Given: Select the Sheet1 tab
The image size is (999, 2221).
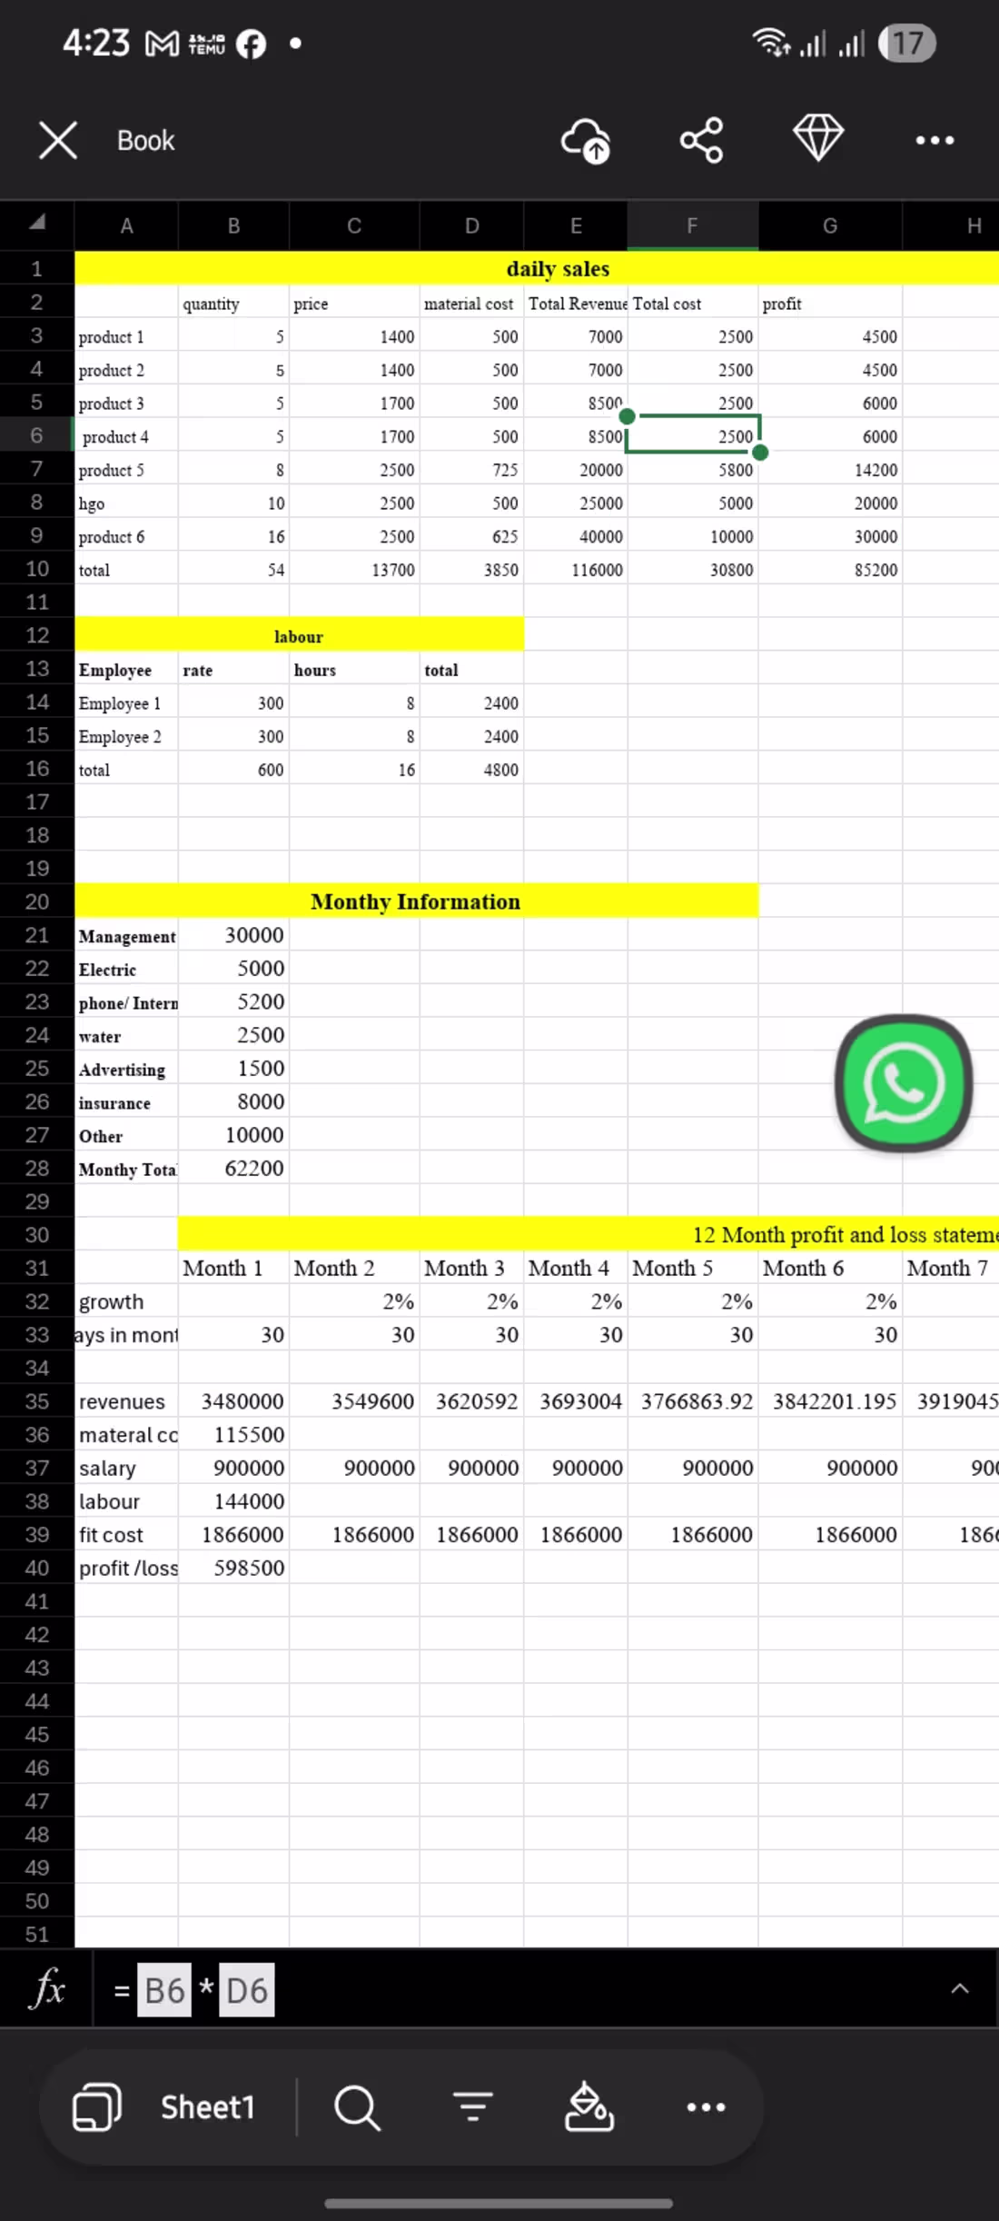Looking at the screenshot, I should click(x=207, y=2106).
